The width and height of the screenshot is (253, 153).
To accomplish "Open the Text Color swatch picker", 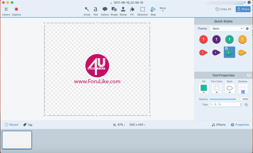I will [217, 89].
